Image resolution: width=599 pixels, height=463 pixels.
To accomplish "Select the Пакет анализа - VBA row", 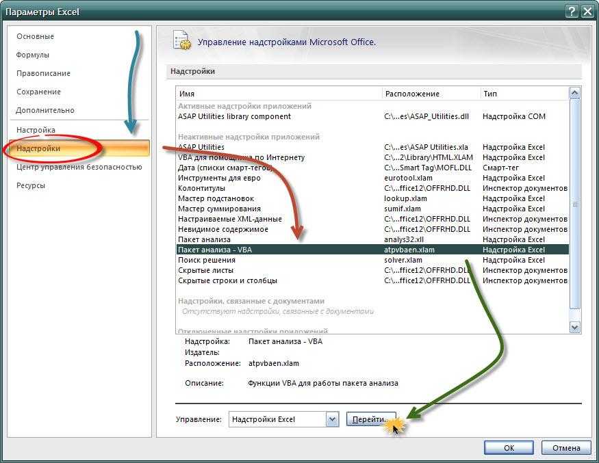I will [215, 250].
